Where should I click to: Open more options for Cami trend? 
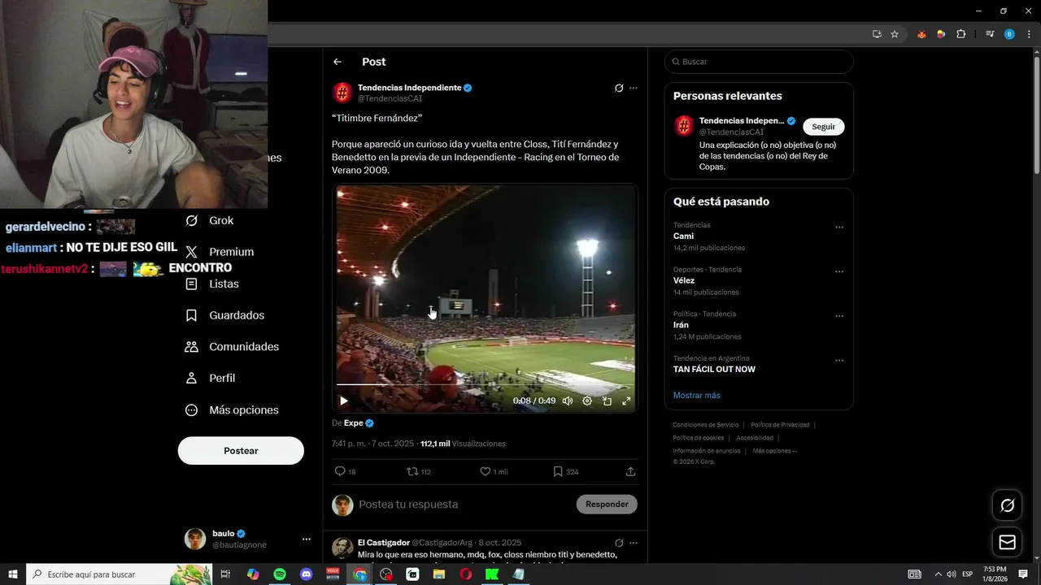pyautogui.click(x=839, y=227)
